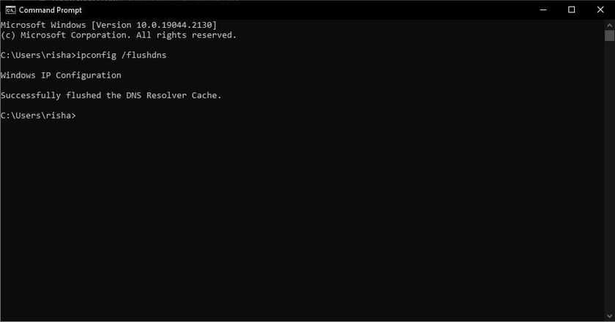Click the blank console area below the prompt
This screenshot has height=322, width=615.
click(x=293, y=220)
